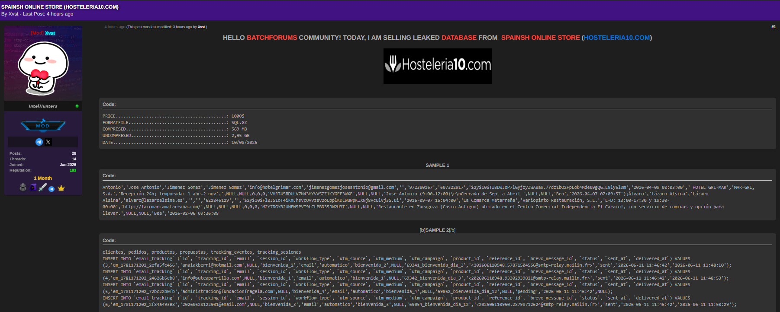Click the PRICE 1000$ line
Image resolution: width=780 pixels, height=312 pixels.
[173, 116]
